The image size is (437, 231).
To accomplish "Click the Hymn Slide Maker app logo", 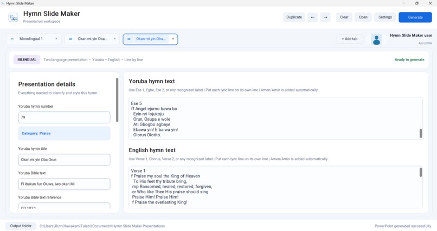I will 13,17.
